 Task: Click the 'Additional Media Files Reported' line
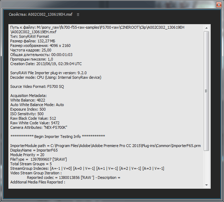pyautogui.click(x=38, y=182)
